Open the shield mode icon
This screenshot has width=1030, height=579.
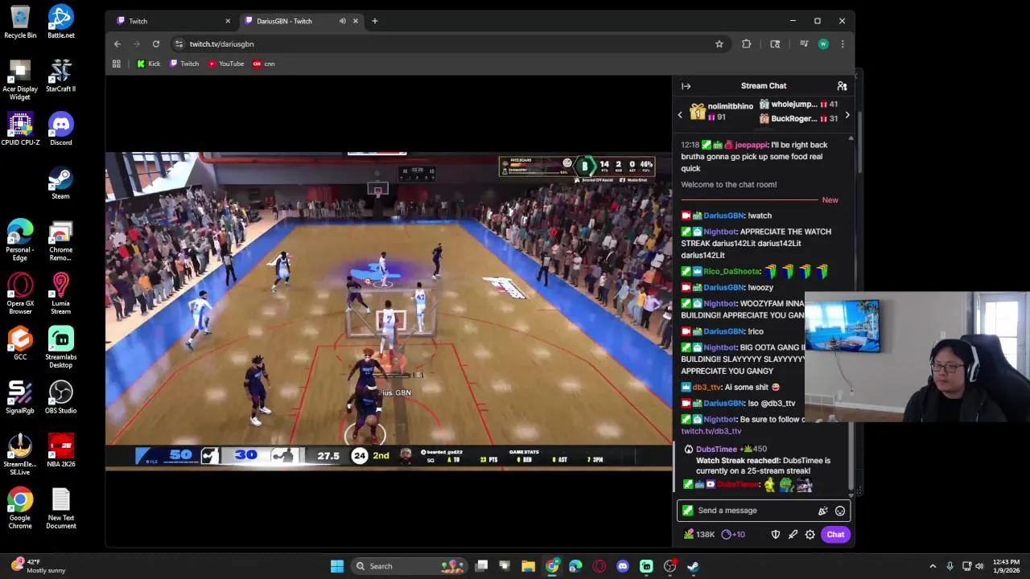pos(776,535)
